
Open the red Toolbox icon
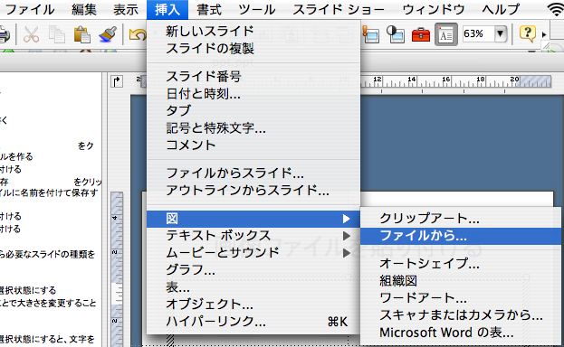[x=420, y=35]
